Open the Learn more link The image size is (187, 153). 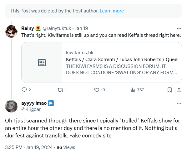coord(112,11)
